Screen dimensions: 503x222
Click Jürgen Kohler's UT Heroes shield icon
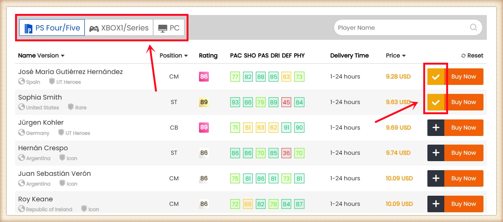click(61, 133)
